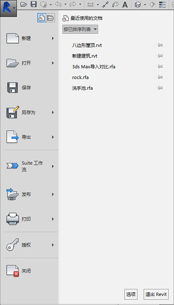Open recent file 洗手池.rfa
This screenshot has height=305, width=174.
click(82, 88)
